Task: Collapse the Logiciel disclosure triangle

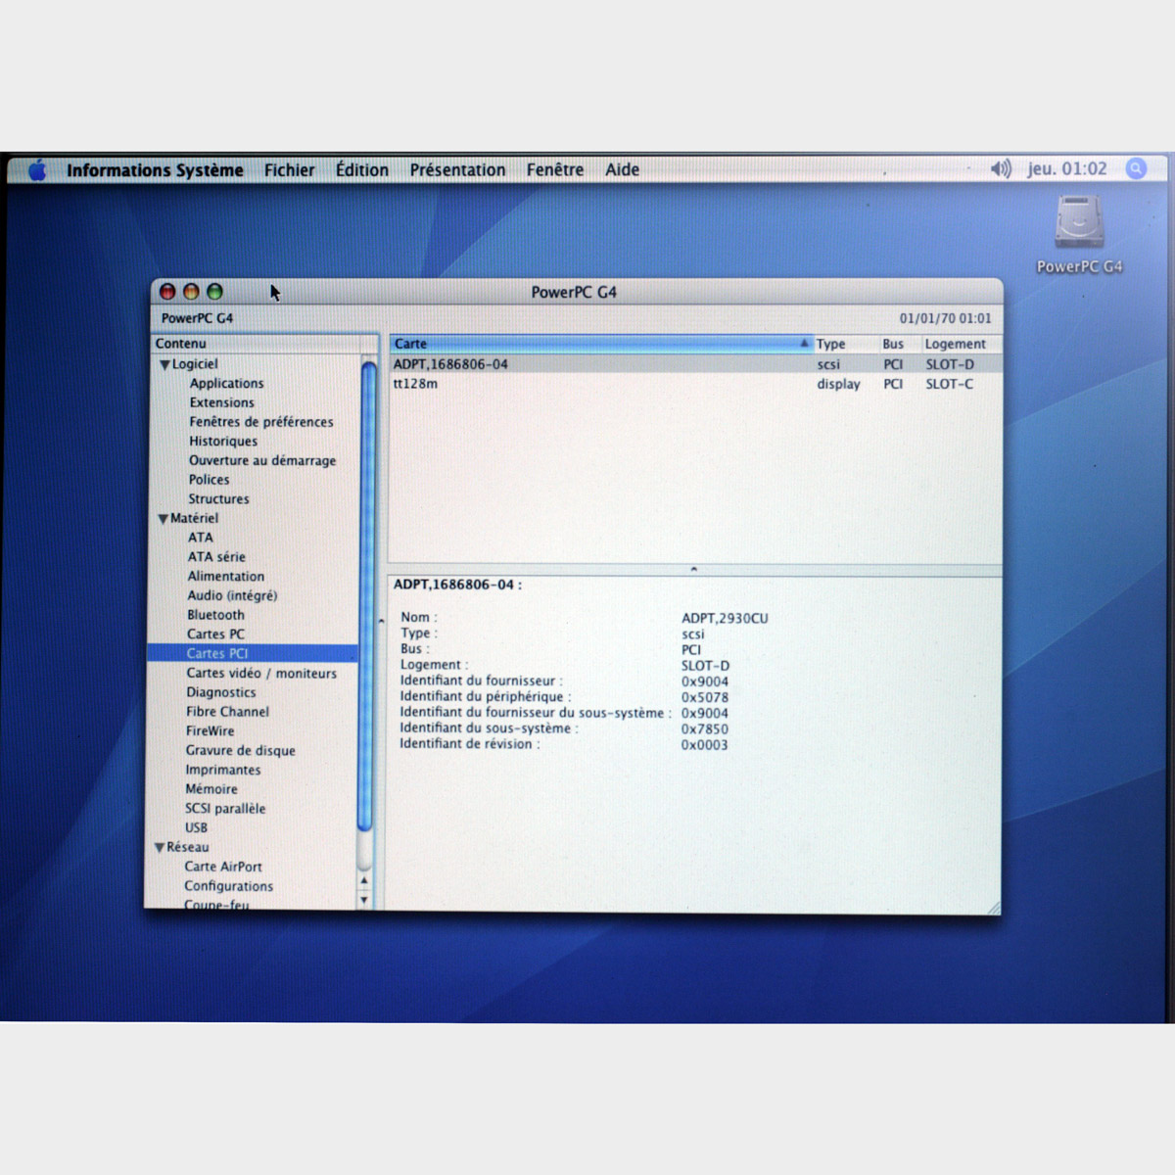Action: click(164, 364)
